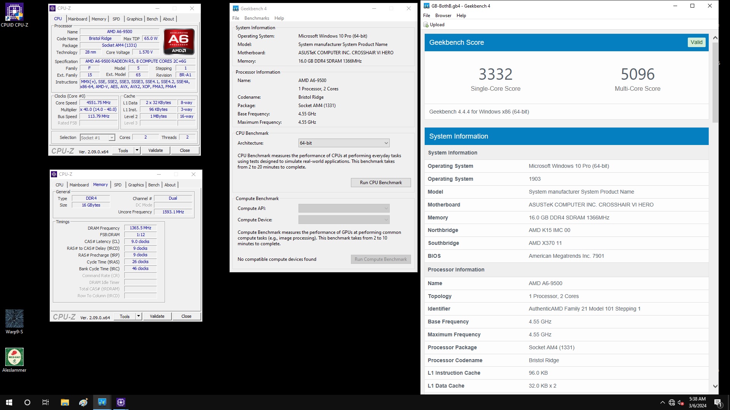Image resolution: width=730 pixels, height=410 pixels.
Task: Open the Compute Device dropdown
Action: point(344,220)
